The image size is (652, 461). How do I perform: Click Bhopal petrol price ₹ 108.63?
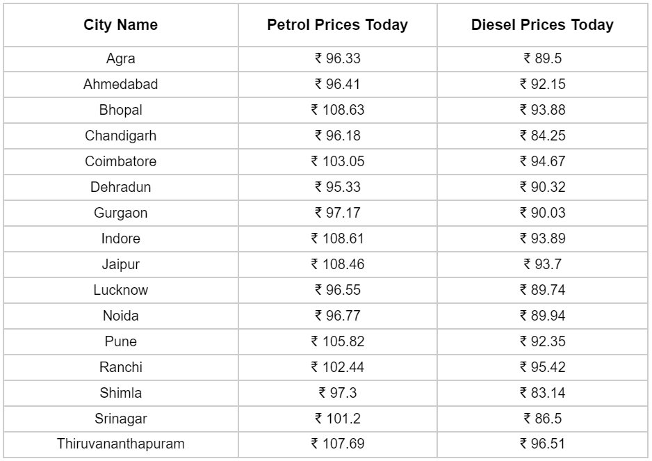pyautogui.click(x=338, y=110)
